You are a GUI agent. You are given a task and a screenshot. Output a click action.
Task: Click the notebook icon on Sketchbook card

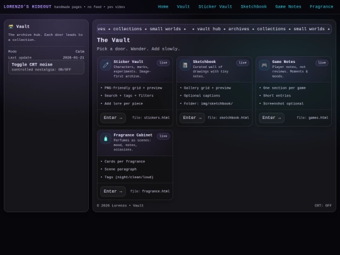click(x=185, y=65)
